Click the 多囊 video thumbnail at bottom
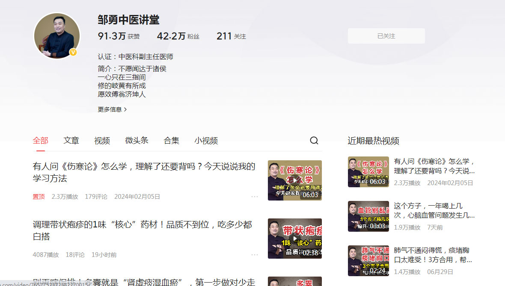Viewport: 505px width, 286px height. (295, 281)
